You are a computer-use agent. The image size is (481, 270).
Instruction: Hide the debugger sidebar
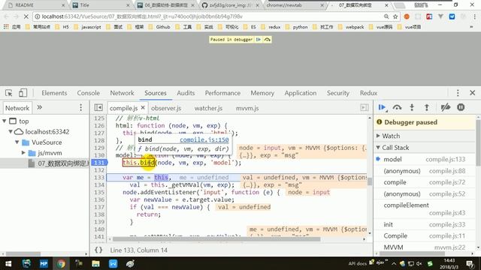click(x=364, y=108)
